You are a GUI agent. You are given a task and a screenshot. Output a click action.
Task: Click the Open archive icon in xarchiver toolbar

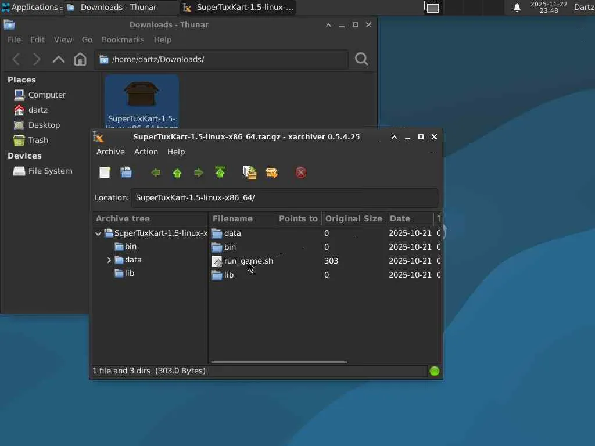[126, 172]
